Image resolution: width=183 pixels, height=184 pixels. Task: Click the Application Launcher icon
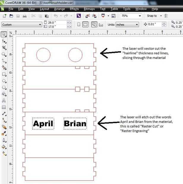tap(103, 16)
